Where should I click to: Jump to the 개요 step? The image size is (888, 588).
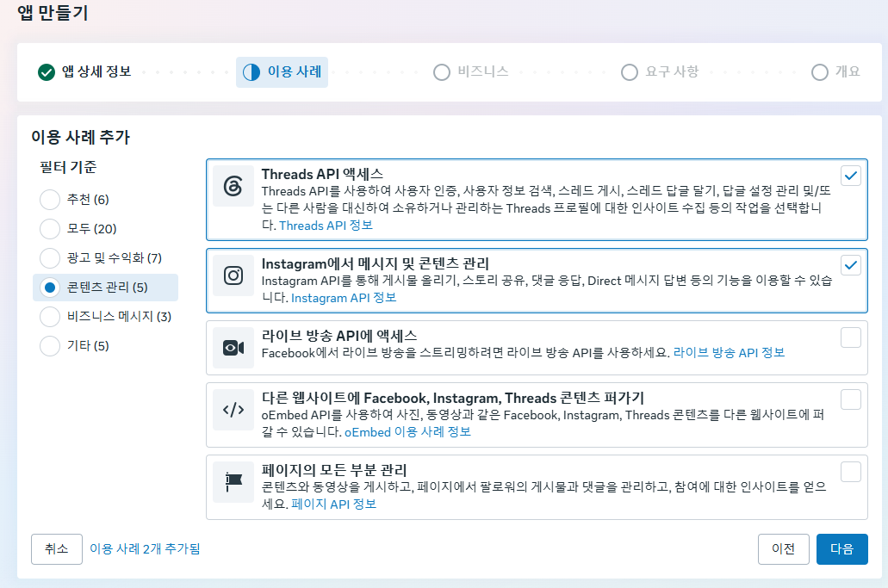pos(836,72)
